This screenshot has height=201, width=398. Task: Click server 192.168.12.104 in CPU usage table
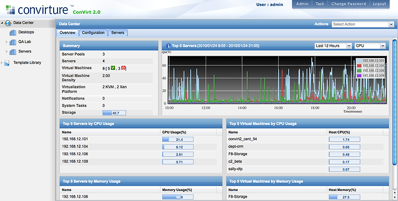pyautogui.click(x=75, y=146)
